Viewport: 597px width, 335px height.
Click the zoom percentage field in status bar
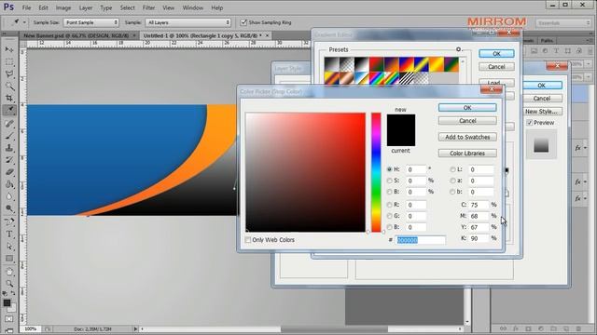click(x=31, y=328)
